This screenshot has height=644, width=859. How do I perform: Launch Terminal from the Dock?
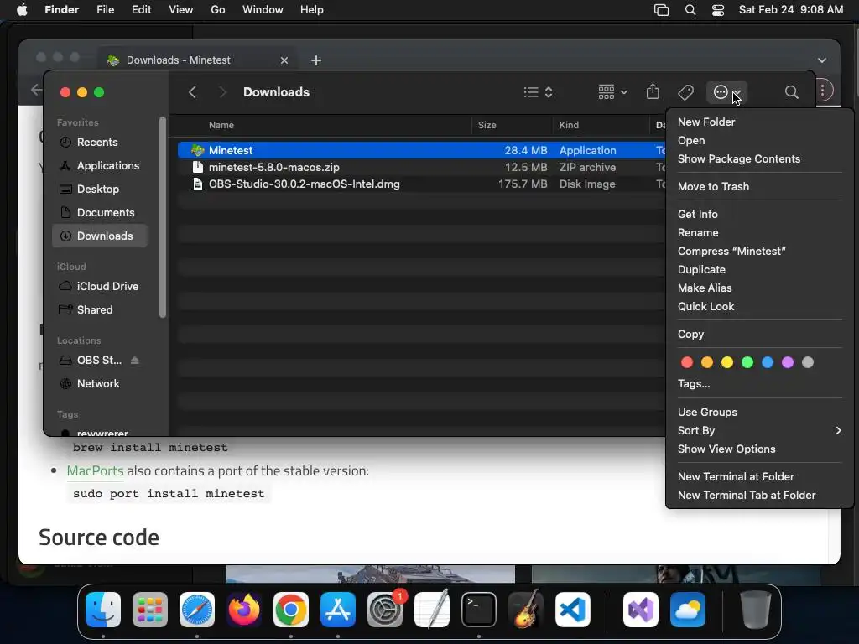point(479,610)
